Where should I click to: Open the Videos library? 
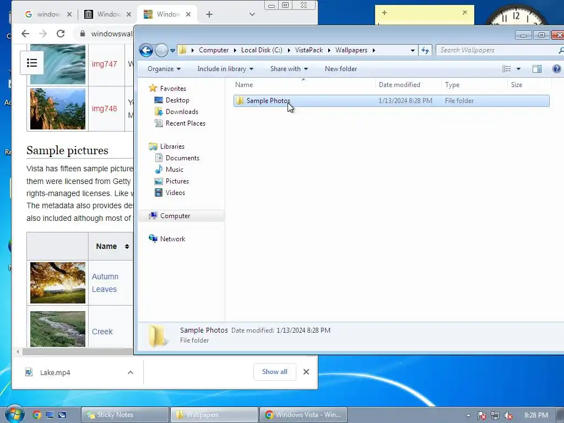(175, 192)
